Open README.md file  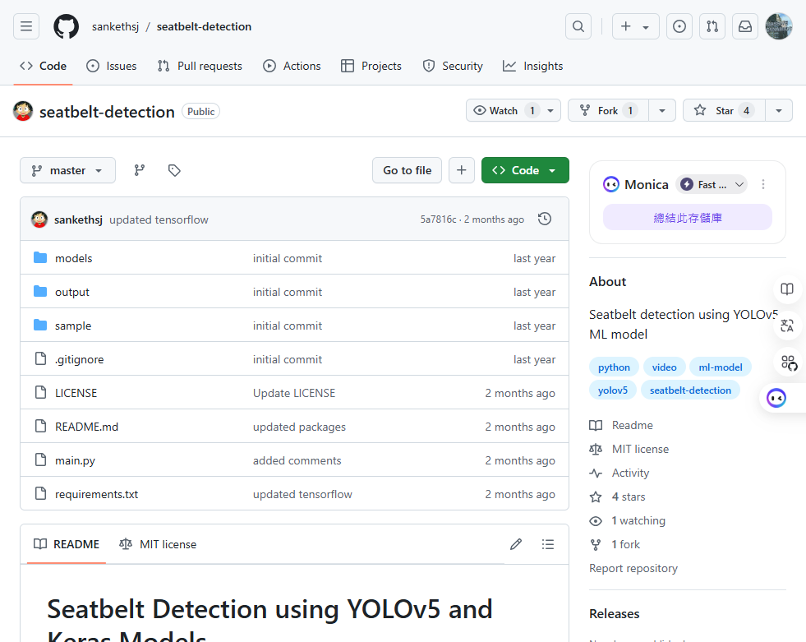click(86, 427)
